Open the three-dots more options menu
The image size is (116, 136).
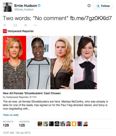pos(35,25)
